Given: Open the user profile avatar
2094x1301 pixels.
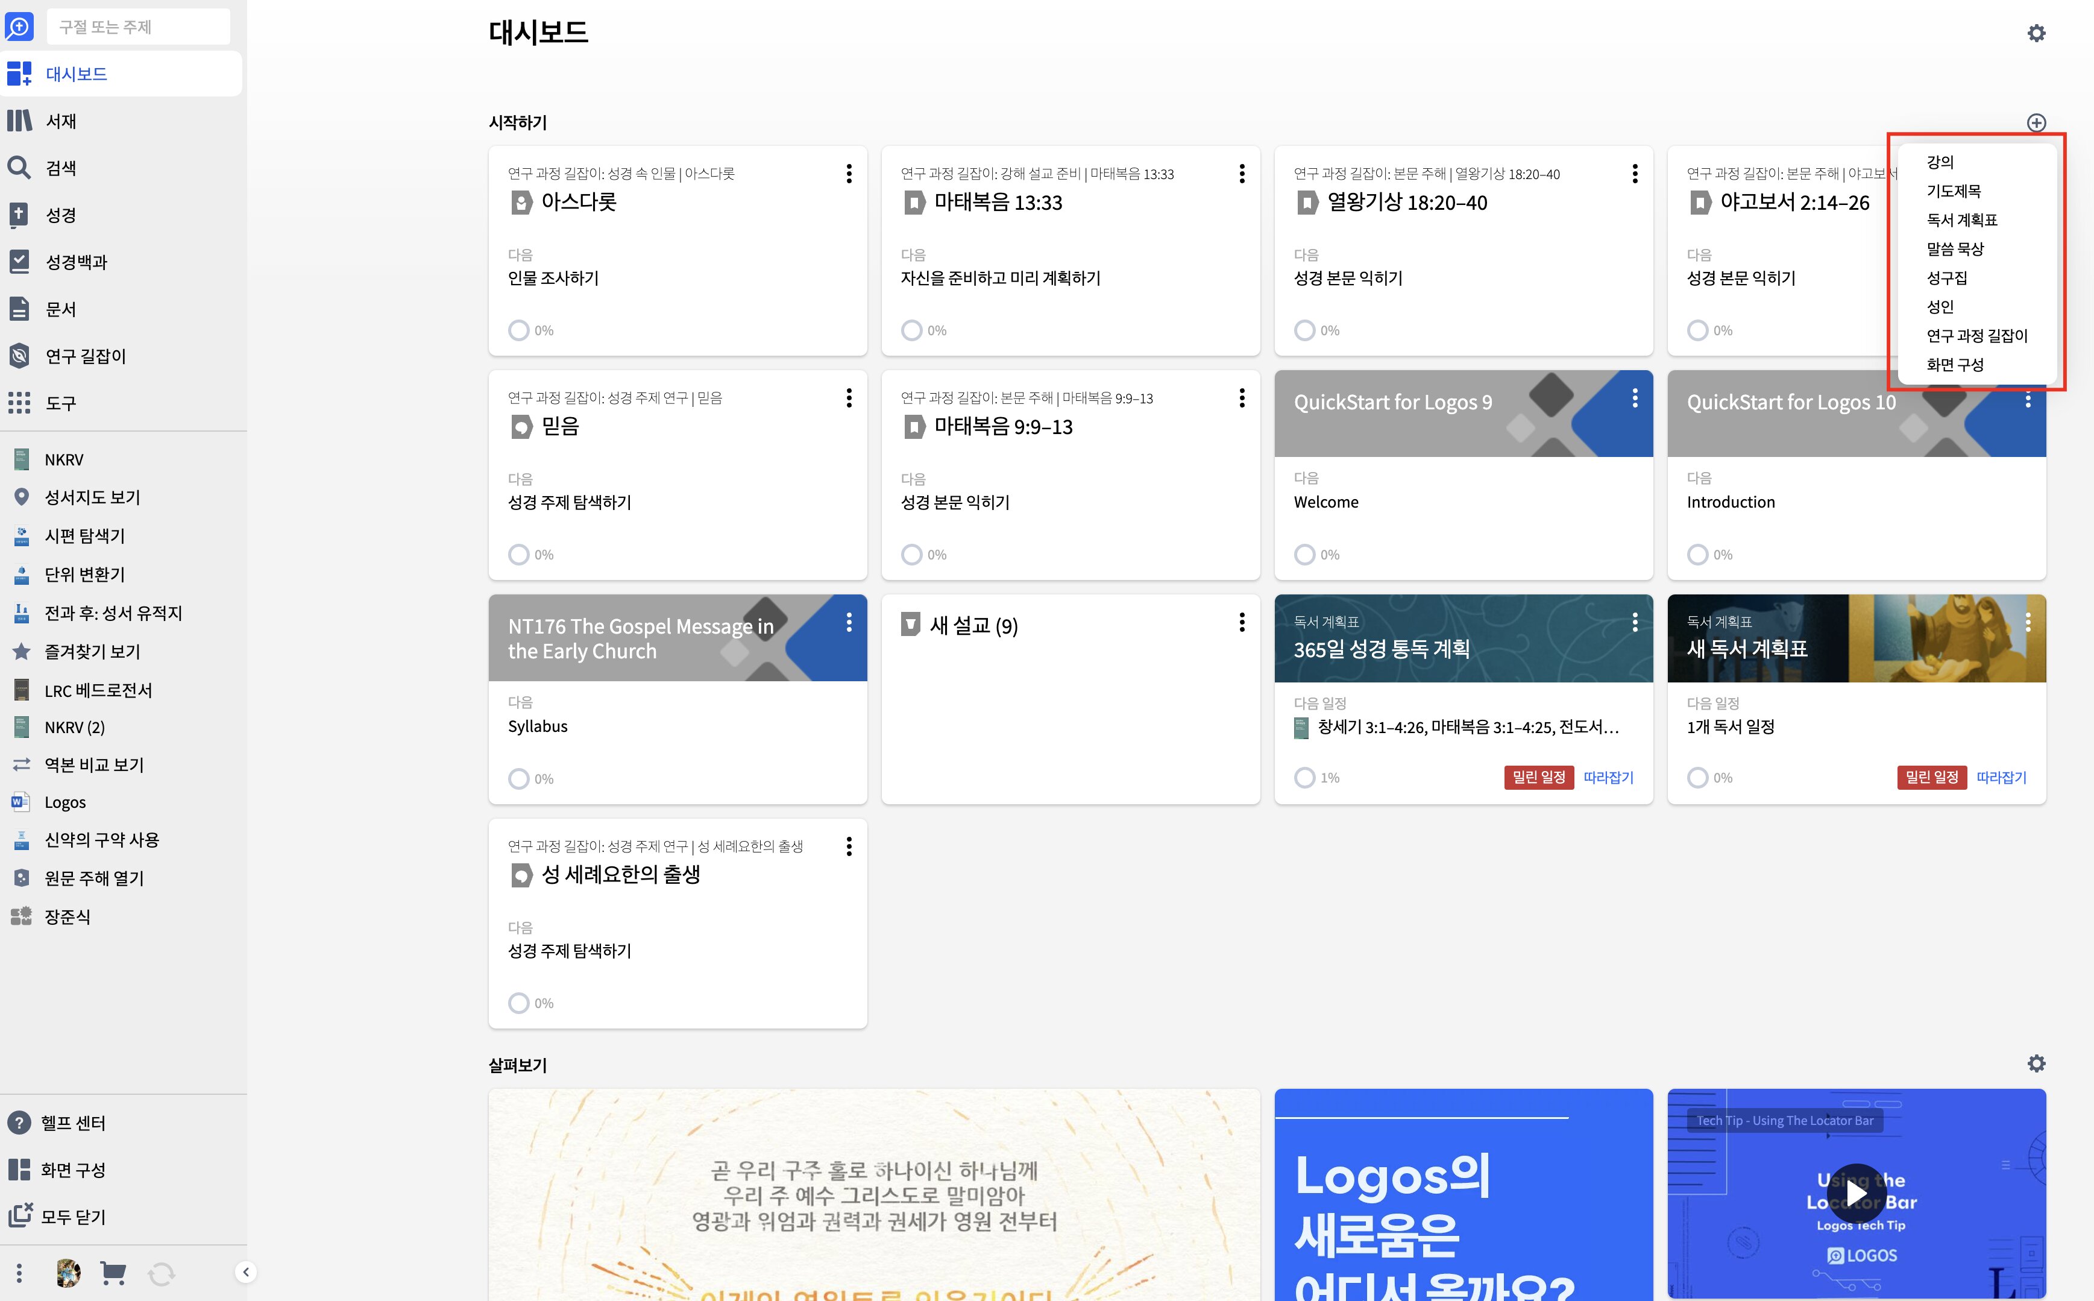Looking at the screenshot, I should point(68,1273).
